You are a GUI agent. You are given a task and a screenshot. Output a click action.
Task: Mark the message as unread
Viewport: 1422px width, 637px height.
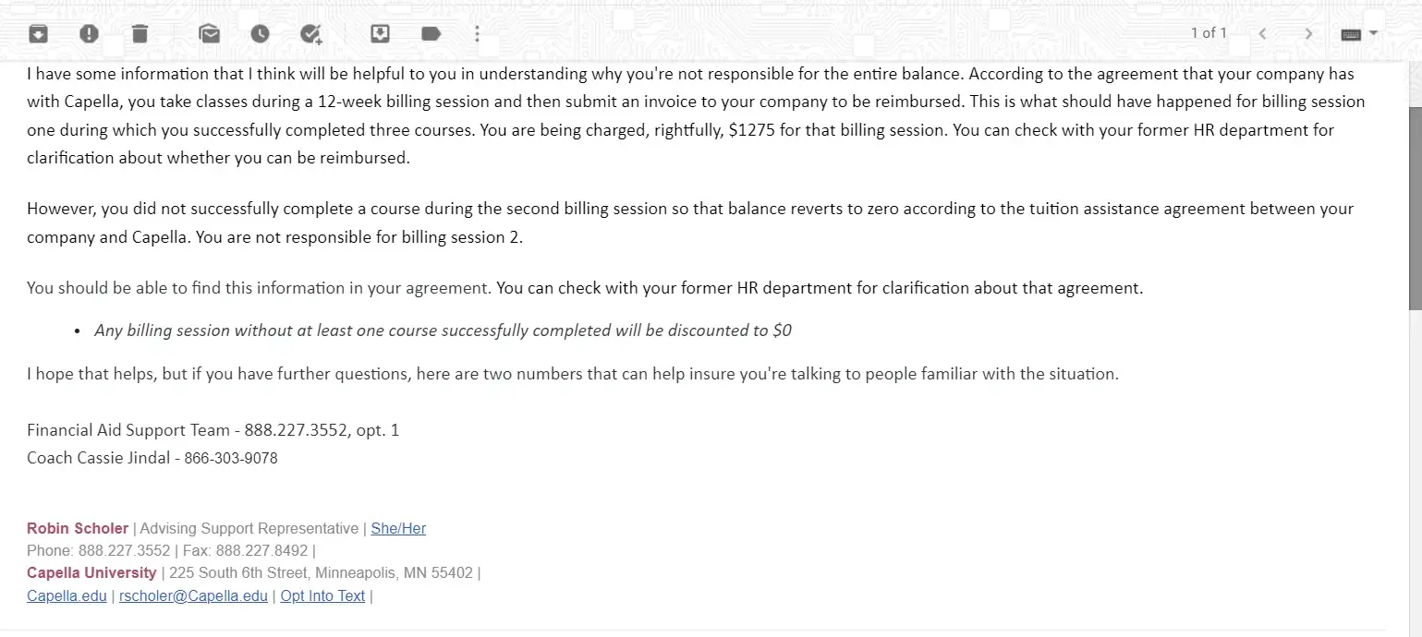(x=210, y=34)
